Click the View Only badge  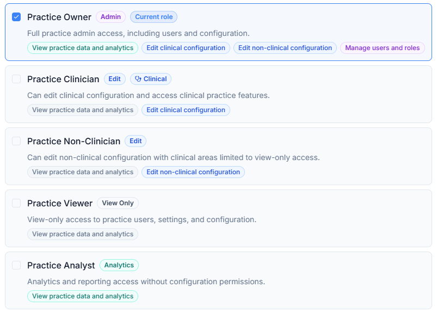coord(118,203)
